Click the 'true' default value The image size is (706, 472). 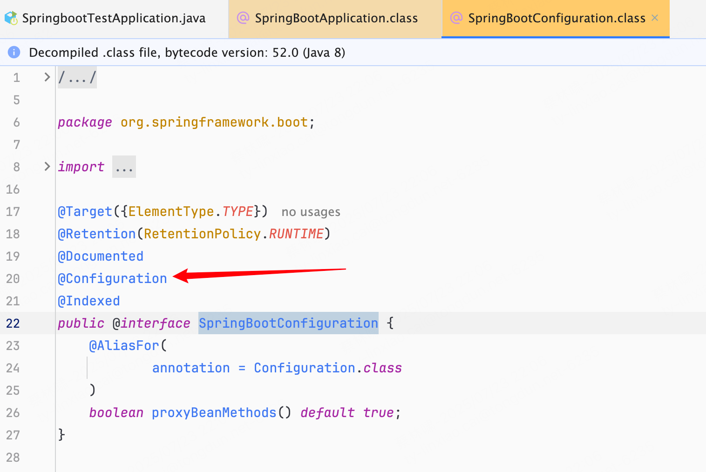coord(379,412)
